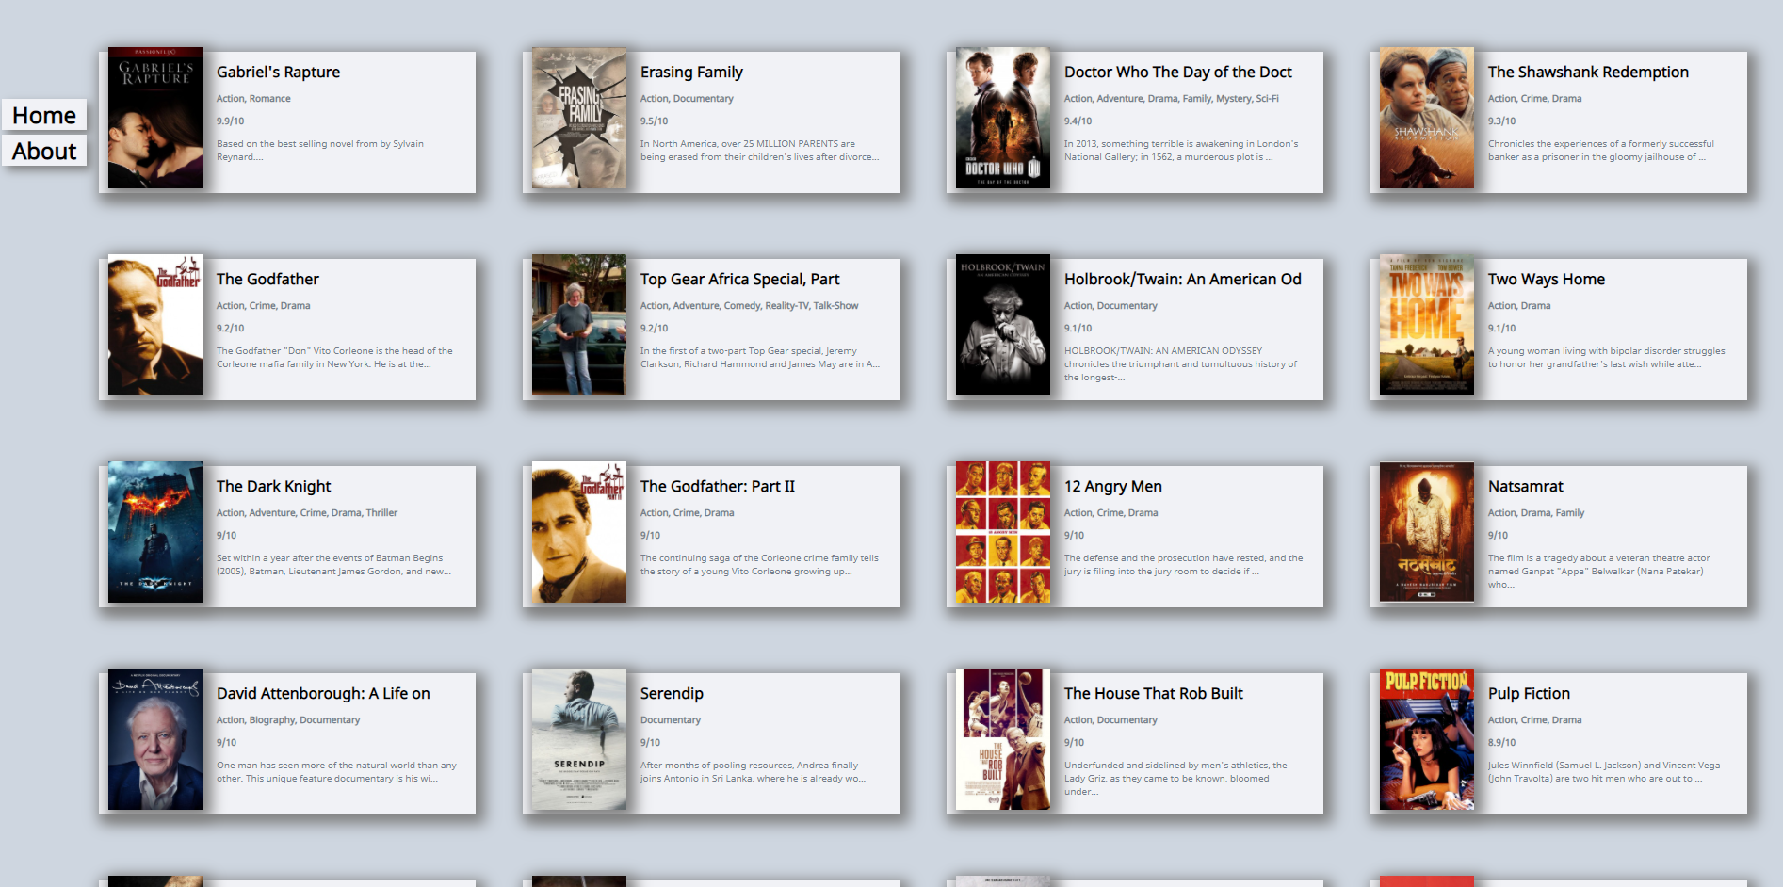Open the Serendip title
1783x887 pixels.
[672, 694]
